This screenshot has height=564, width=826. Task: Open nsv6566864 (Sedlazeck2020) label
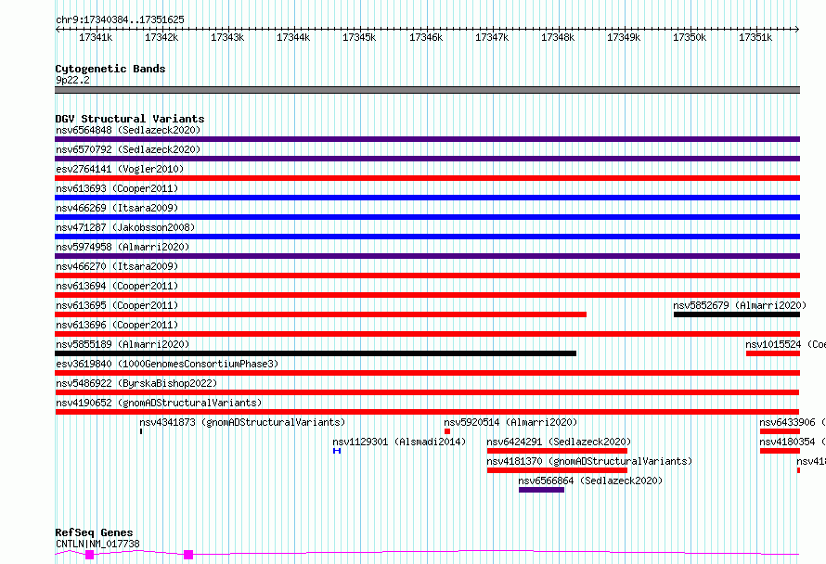coord(590,481)
